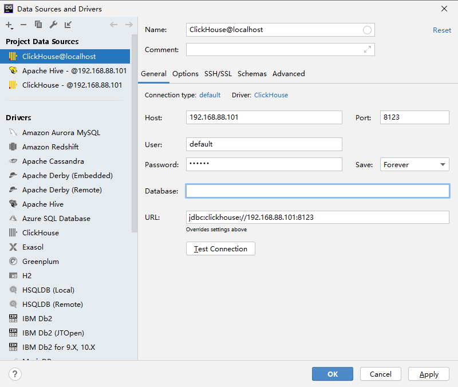Choose color circle in Name field
Image resolution: width=458 pixels, height=387 pixels.
(367, 30)
